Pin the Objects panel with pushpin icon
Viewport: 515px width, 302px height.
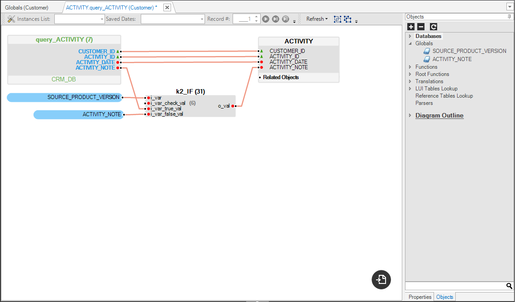pyautogui.click(x=510, y=17)
